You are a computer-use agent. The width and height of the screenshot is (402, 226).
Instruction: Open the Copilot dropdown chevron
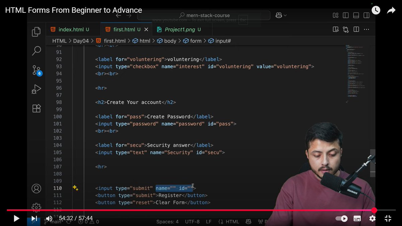click(x=285, y=15)
